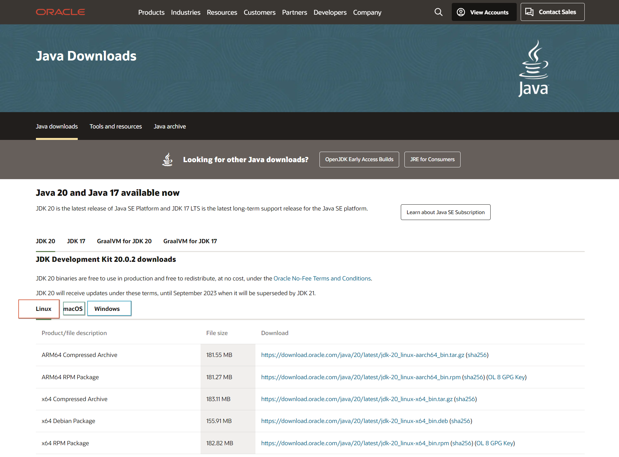Image resolution: width=619 pixels, height=457 pixels.
Task: Open sha256 for ARM64 Compressed Archive
Action: 477,355
